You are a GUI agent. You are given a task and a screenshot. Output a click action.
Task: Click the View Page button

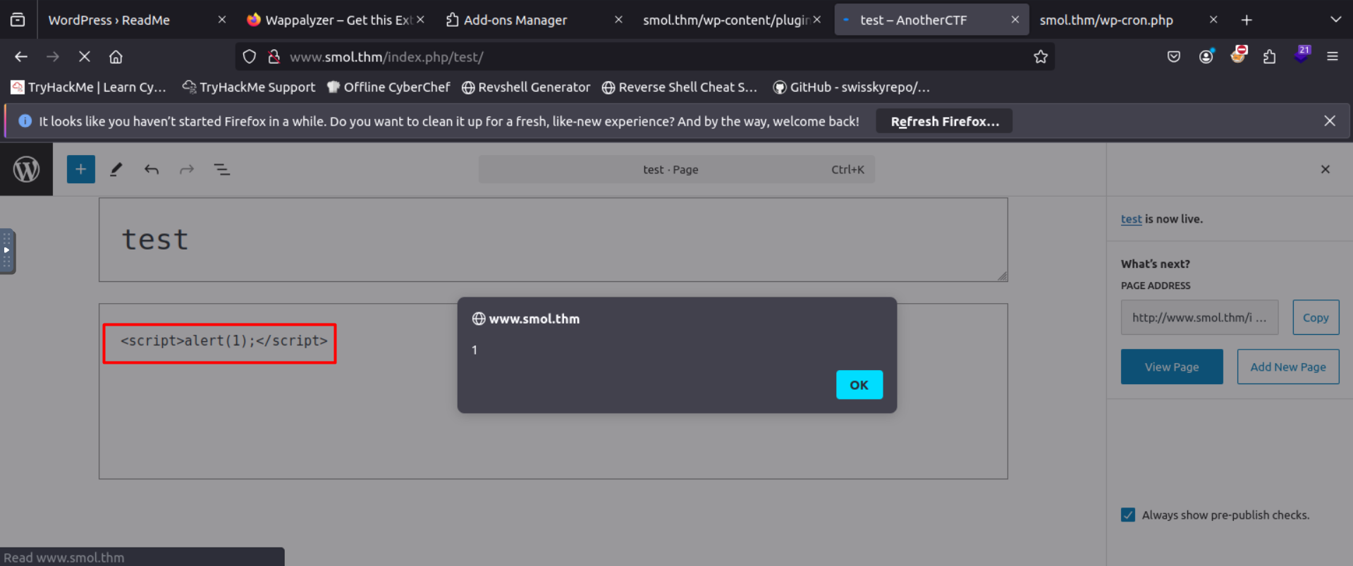(1171, 367)
